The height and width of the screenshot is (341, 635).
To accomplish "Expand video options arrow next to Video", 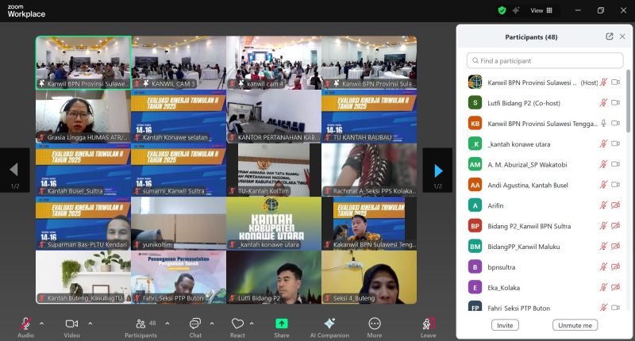I will pyautogui.click(x=90, y=324).
